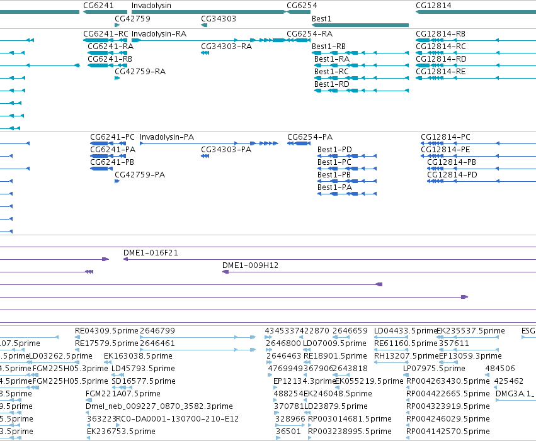Select the EK163038.5prime EST label
The height and width of the screenshot is (441, 536).
(138, 356)
